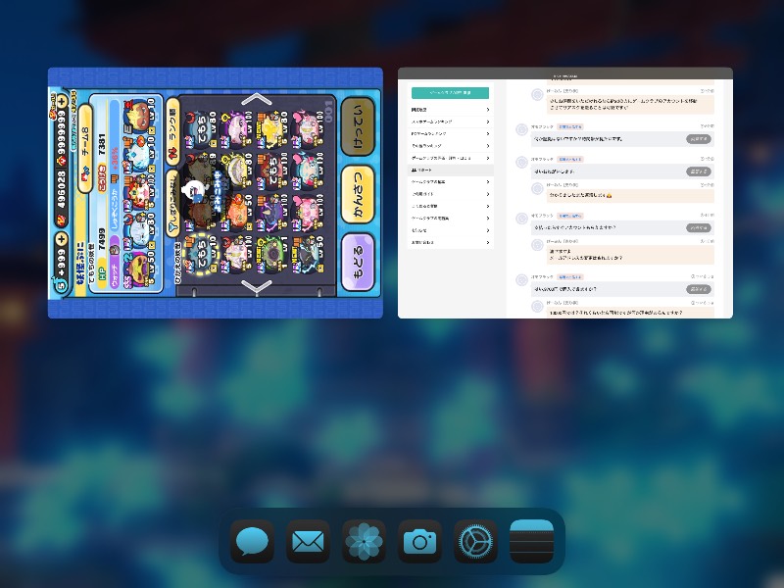Viewport: 784px width, 588px height.
Task: Select the red cat Lv100 team medal
Action: 139,193
